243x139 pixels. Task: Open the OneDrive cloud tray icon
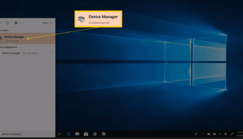coord(209,134)
